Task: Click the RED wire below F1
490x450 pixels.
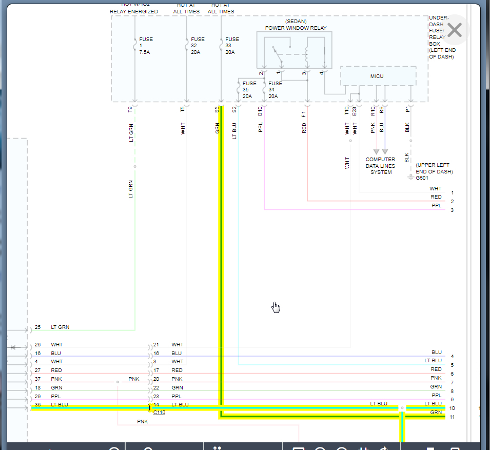Action: click(x=307, y=154)
